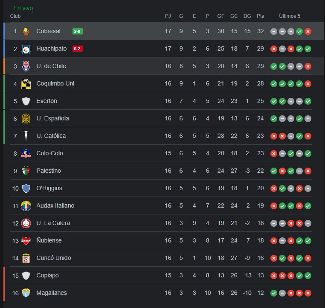
Task: Click Huachipato's red 0-2 live score badge
Action: click(77, 49)
